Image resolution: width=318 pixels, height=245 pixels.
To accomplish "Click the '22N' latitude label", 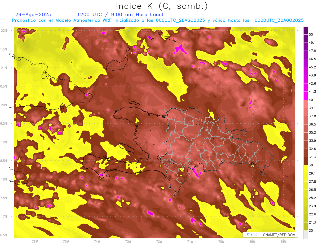I will click(4, 30).
